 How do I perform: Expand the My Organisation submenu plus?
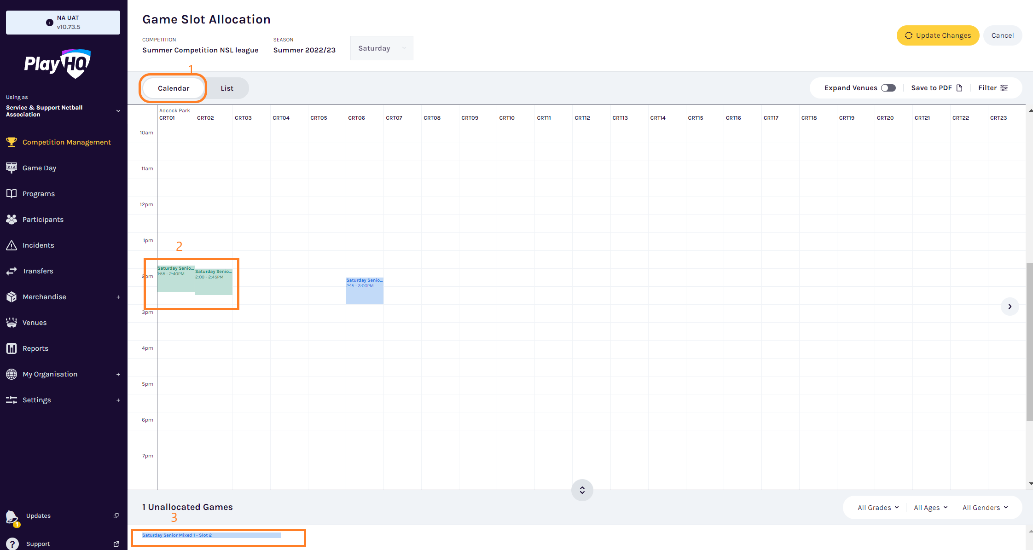[x=118, y=374]
